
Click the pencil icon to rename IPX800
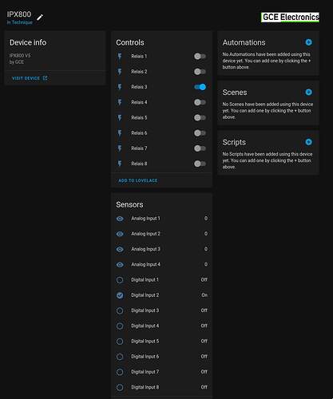click(x=40, y=18)
